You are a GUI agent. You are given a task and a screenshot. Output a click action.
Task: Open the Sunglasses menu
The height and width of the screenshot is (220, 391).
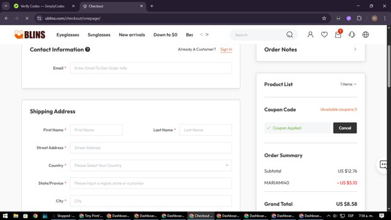(x=99, y=35)
